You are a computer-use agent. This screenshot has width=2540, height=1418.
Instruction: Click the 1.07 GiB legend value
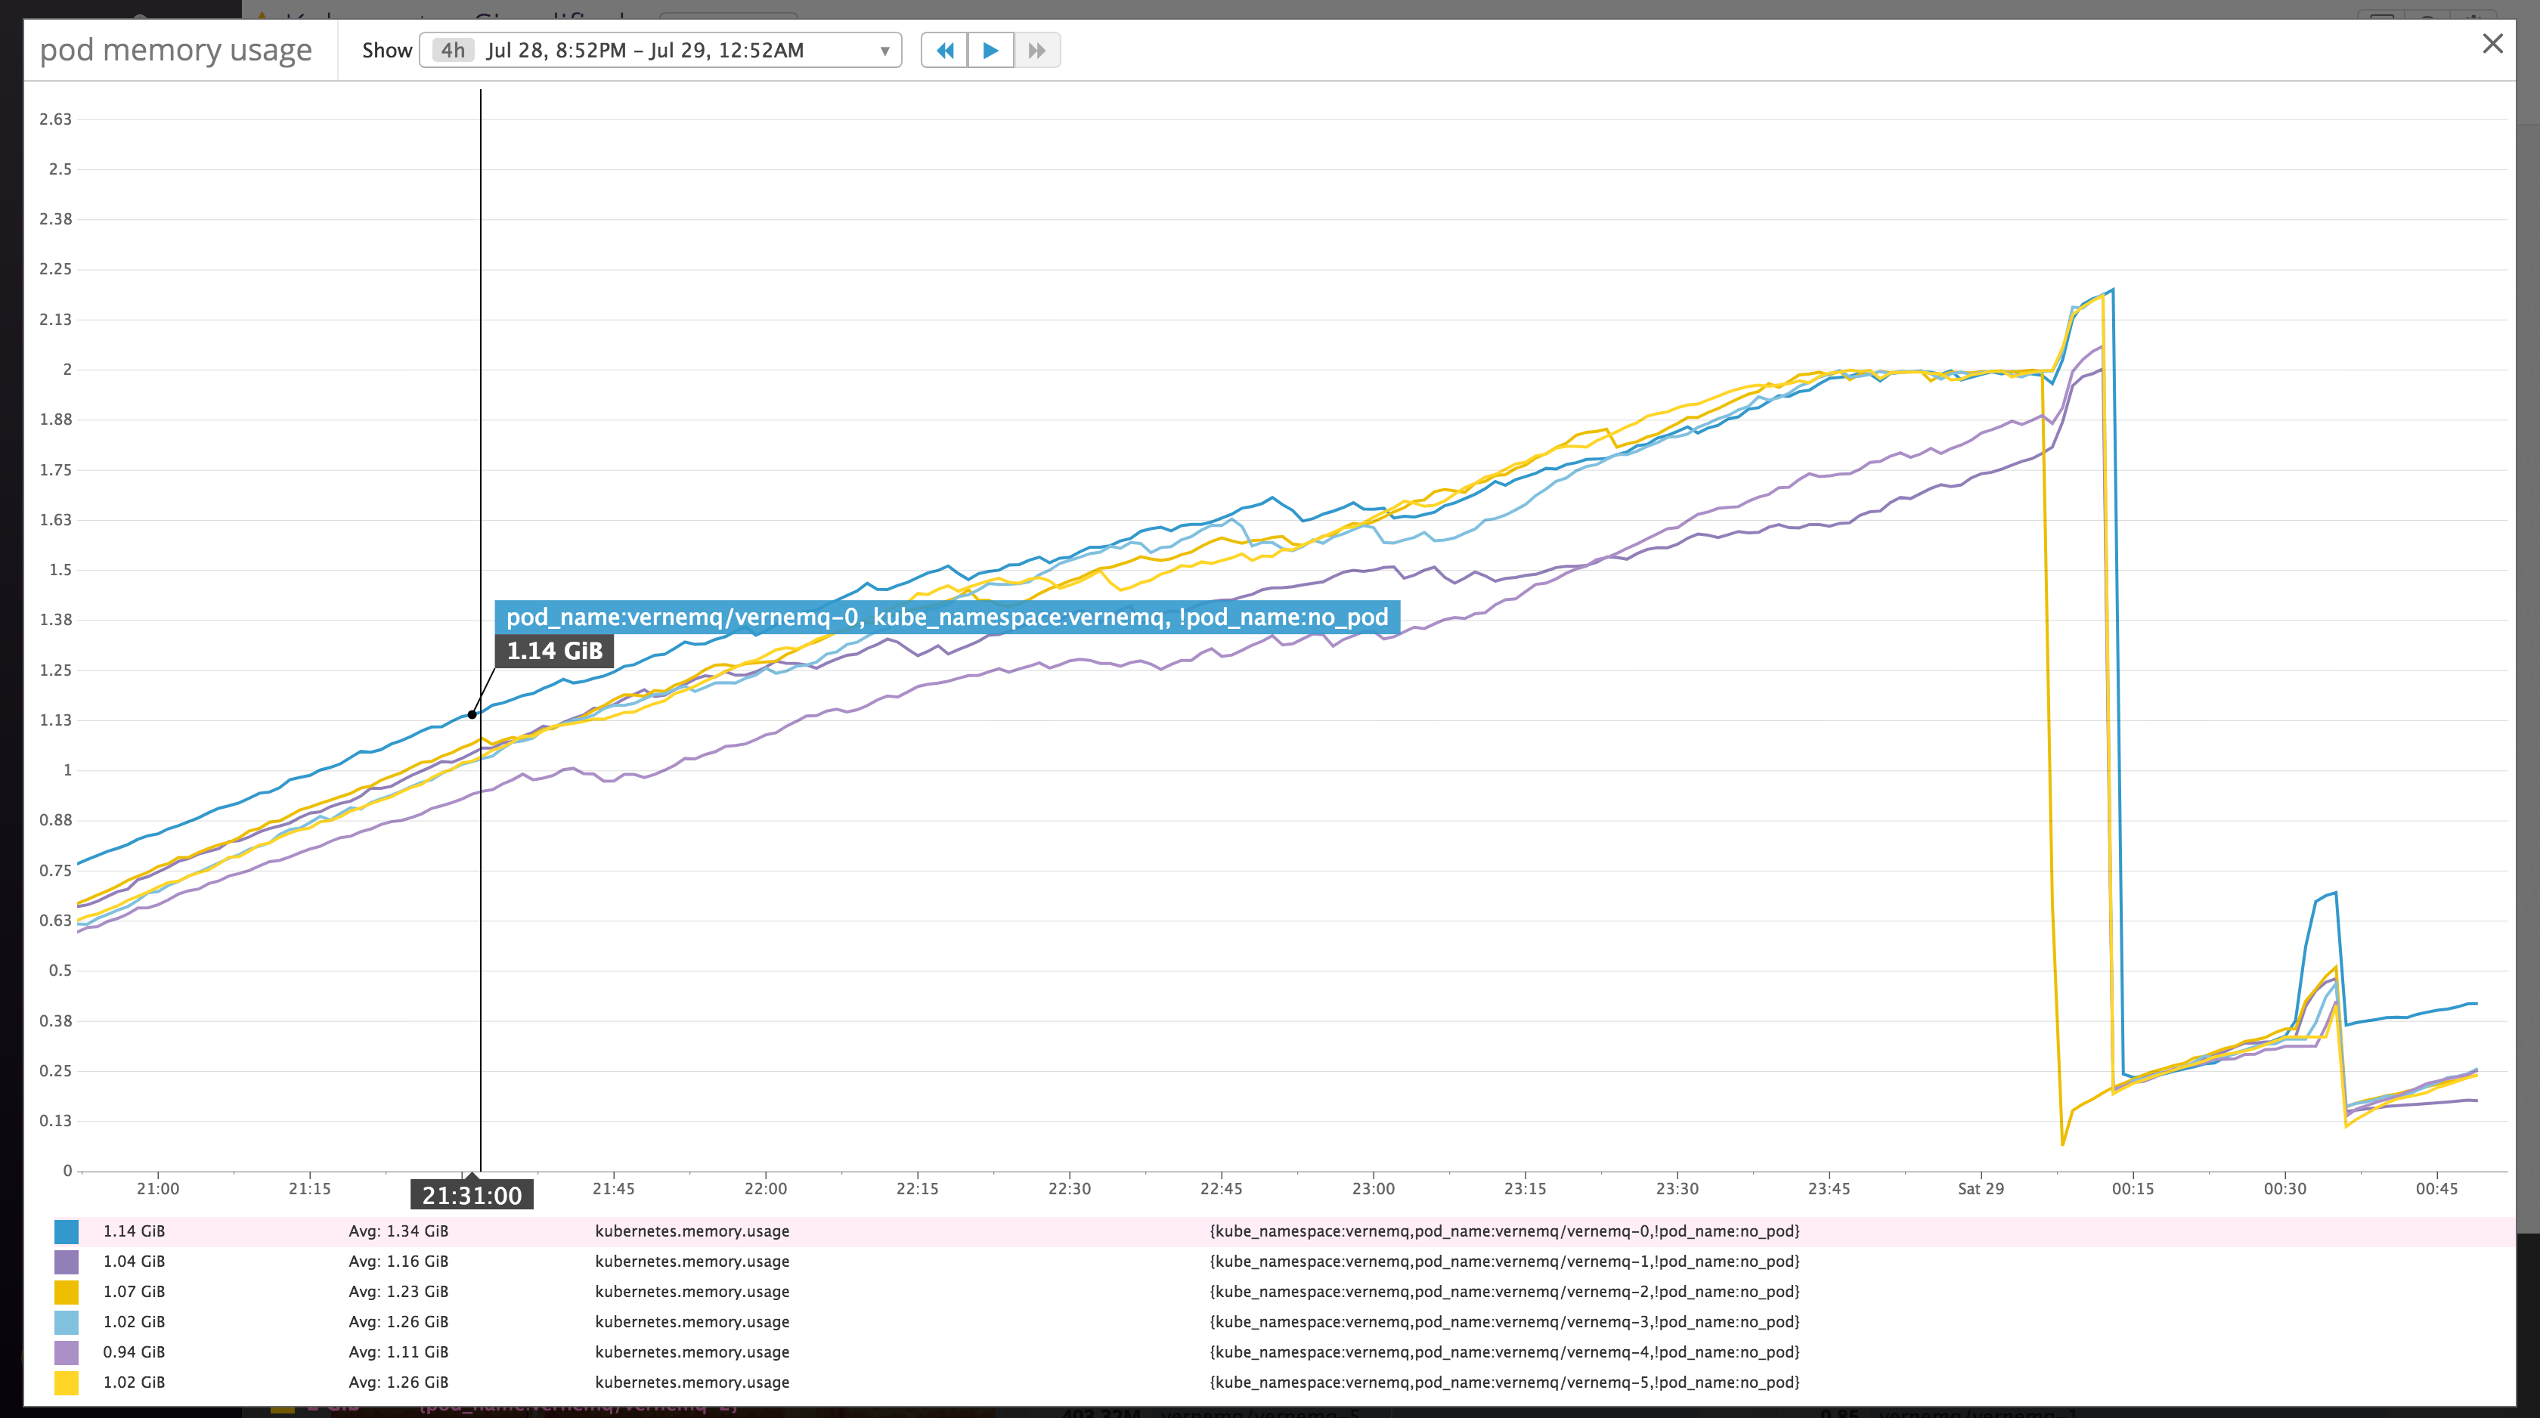(134, 1292)
